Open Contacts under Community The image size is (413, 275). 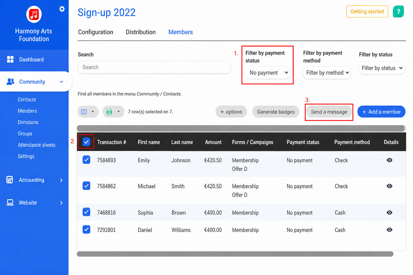tap(27, 100)
